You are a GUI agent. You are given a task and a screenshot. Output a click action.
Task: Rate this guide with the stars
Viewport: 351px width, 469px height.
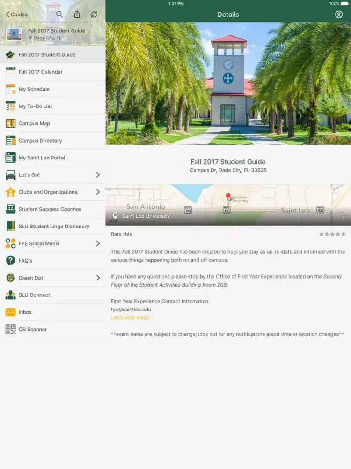[332, 234]
